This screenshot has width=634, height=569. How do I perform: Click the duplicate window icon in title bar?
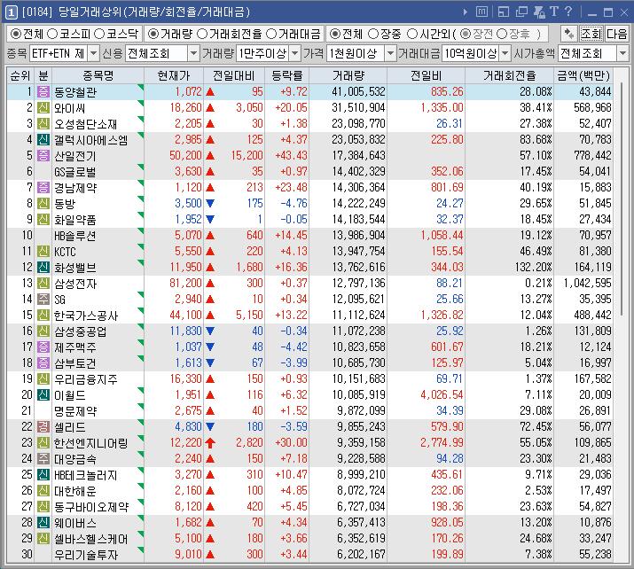coord(521,12)
